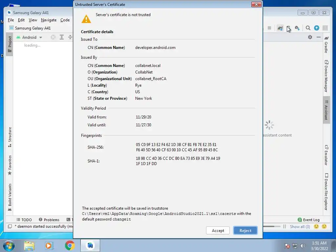The height and width of the screenshot is (252, 336).
Task: Click the Expand All icon in Project panel
Action: click(x=61, y=37)
